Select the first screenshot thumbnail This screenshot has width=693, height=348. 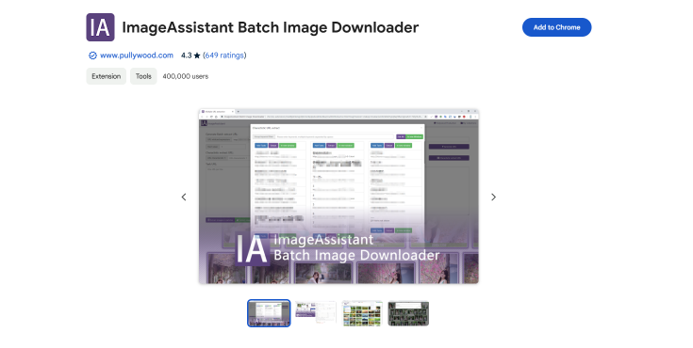coord(269,313)
